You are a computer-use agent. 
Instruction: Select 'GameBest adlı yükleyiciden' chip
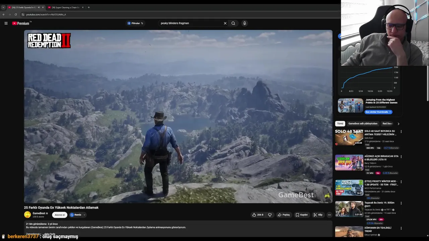point(363,124)
